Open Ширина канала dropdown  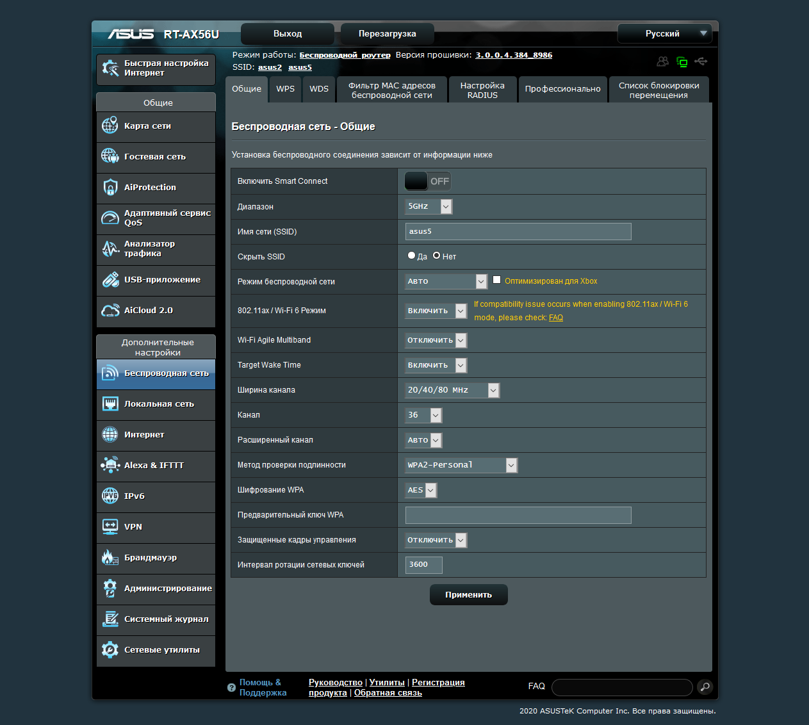(x=452, y=390)
